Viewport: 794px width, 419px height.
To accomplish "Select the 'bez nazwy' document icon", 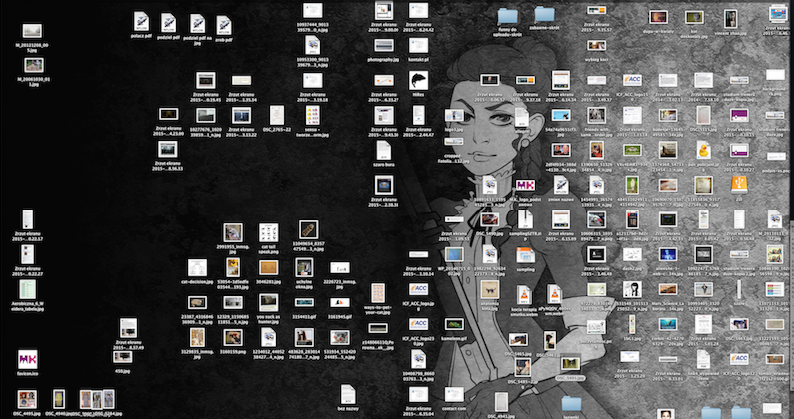I will pyautogui.click(x=348, y=394).
